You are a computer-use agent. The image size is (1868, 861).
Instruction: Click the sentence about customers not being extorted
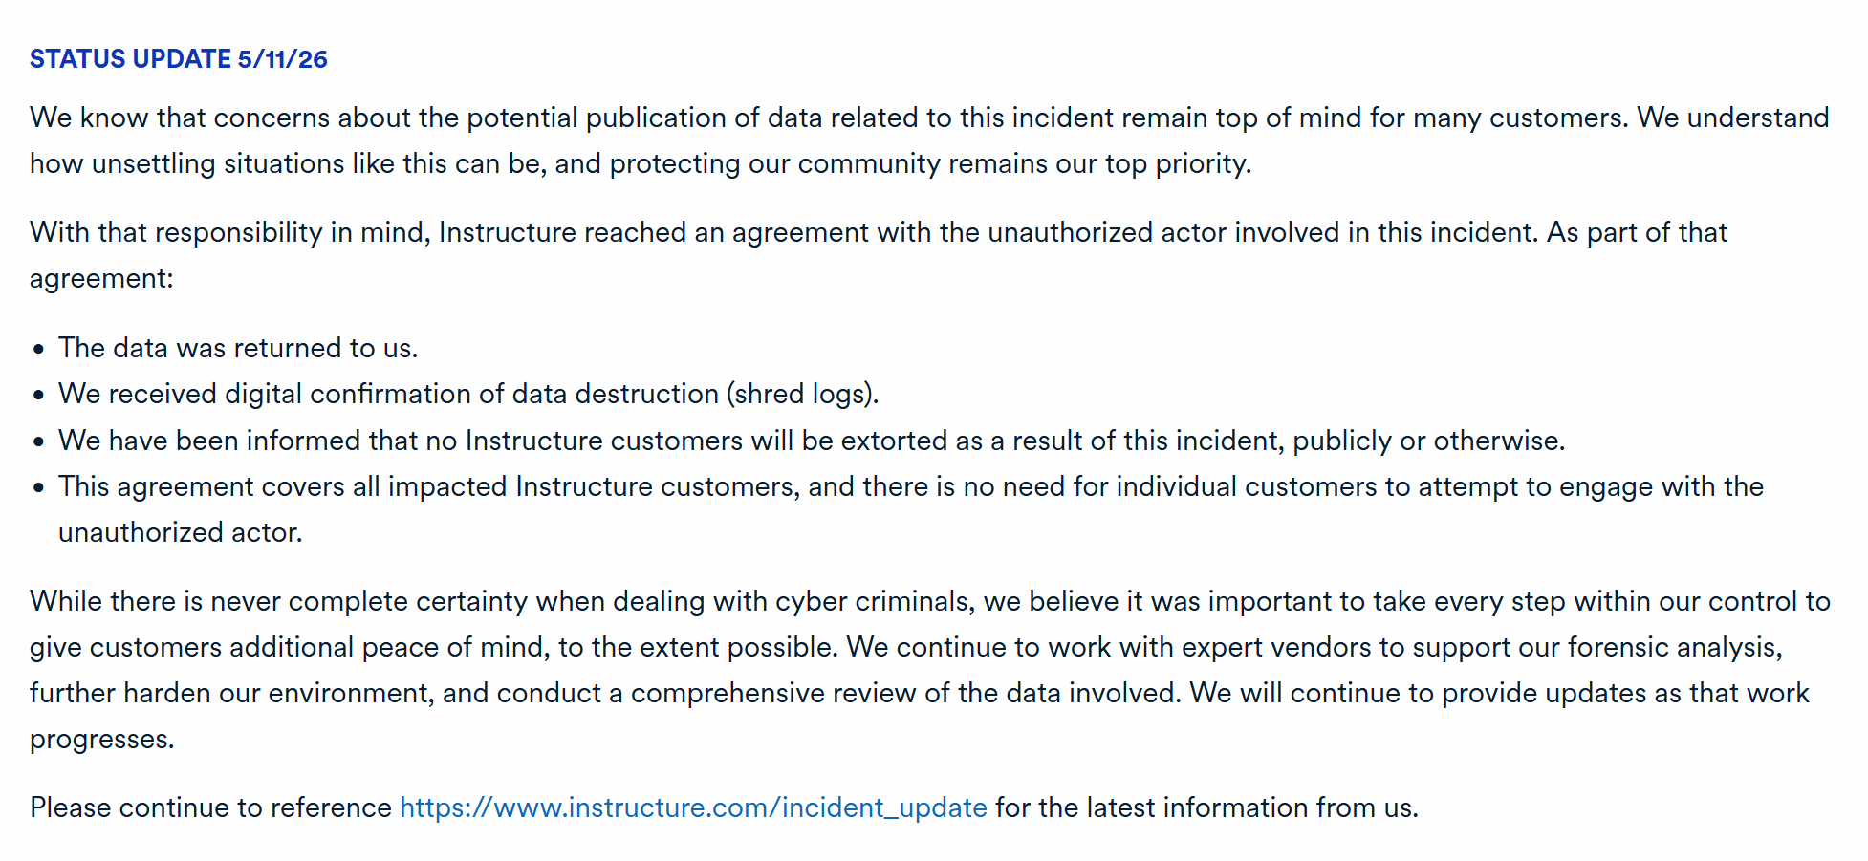[x=812, y=441]
